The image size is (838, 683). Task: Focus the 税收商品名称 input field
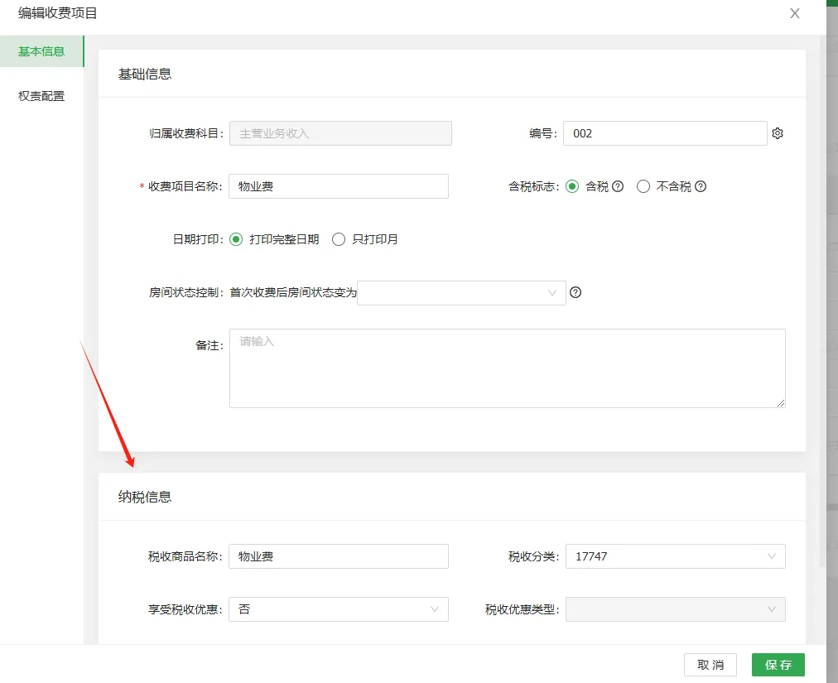pos(339,556)
